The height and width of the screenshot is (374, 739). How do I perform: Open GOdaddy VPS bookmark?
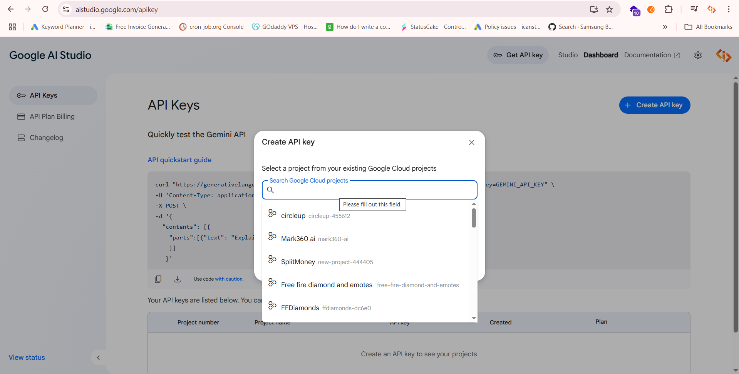[x=285, y=27]
